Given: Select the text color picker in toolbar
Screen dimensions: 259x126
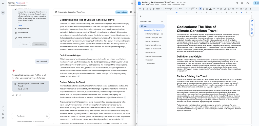Looking at the screenshot, I should point(210,9).
